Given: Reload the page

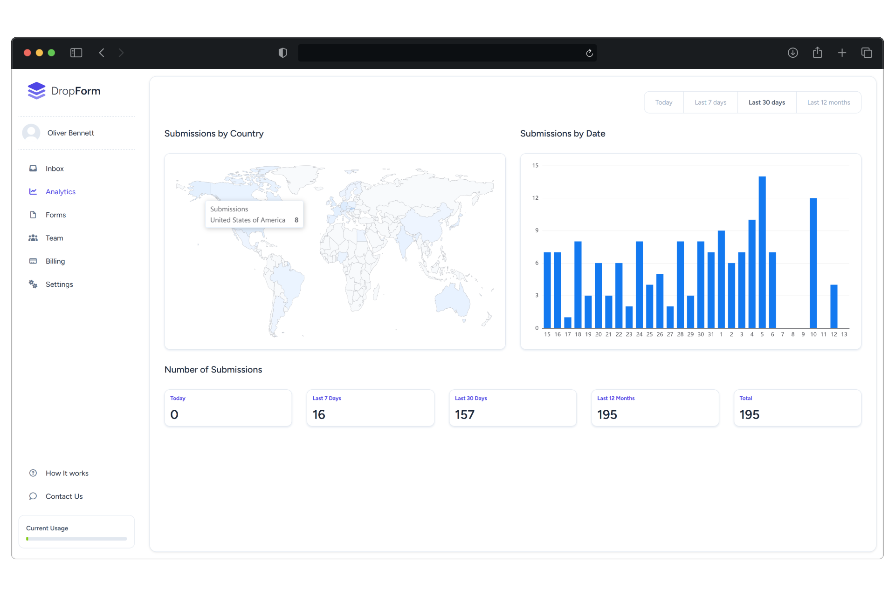Looking at the screenshot, I should 588,53.
